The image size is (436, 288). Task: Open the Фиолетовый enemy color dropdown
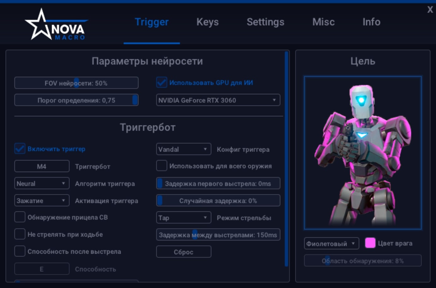331,243
